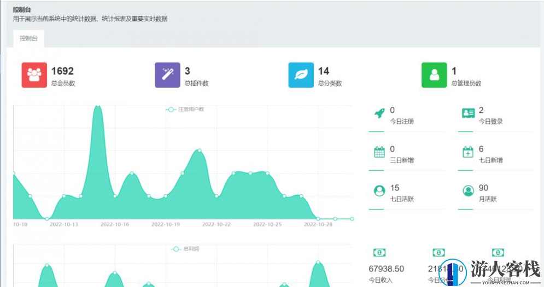
Task: Click the 2022-10-22 axis date label
Action: [x=217, y=224]
